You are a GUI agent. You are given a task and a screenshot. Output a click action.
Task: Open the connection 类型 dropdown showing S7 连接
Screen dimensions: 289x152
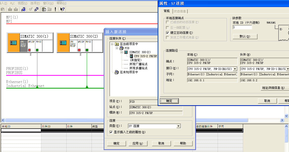pos(178,126)
